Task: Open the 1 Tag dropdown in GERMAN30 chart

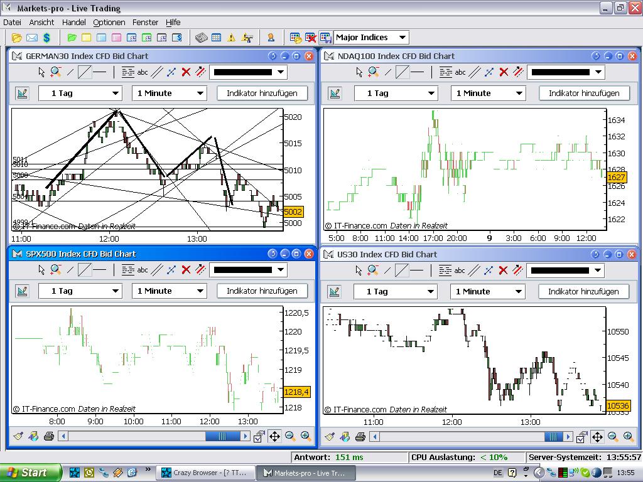Action: click(x=80, y=93)
